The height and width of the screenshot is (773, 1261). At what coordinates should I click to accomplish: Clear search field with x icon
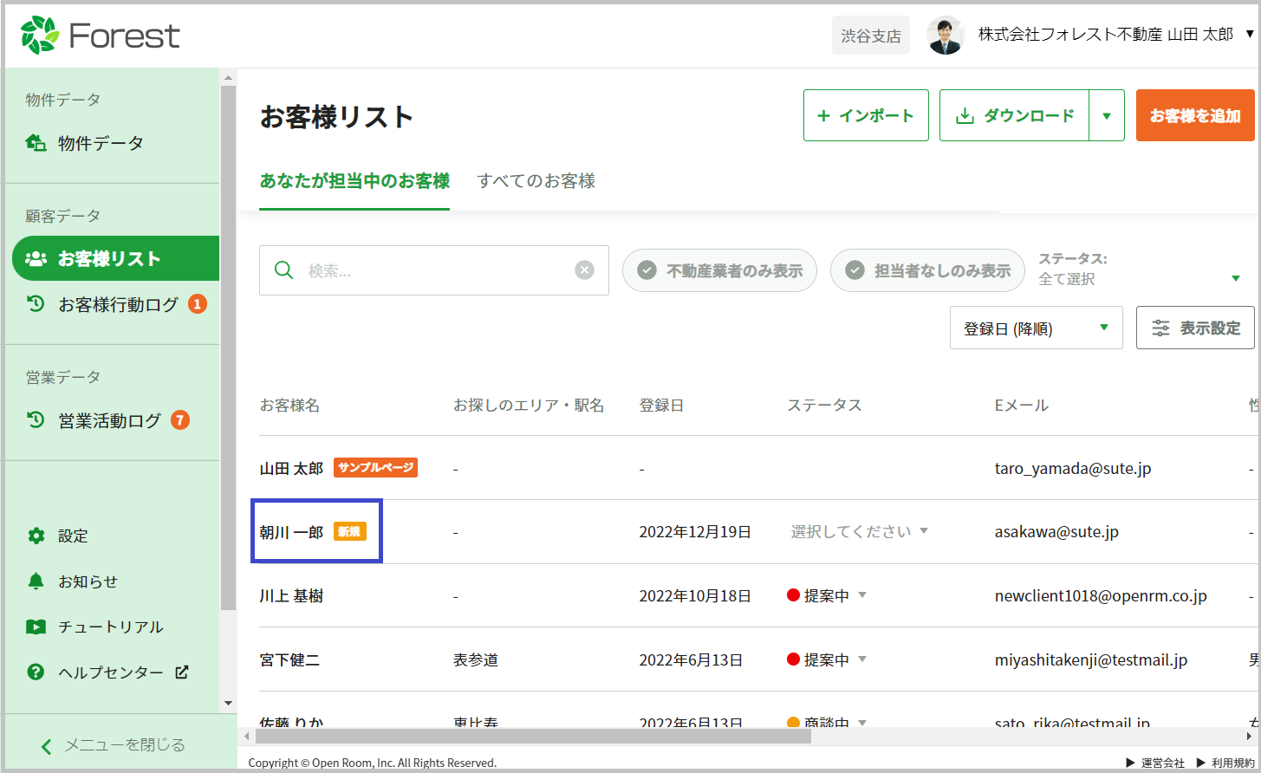585,270
